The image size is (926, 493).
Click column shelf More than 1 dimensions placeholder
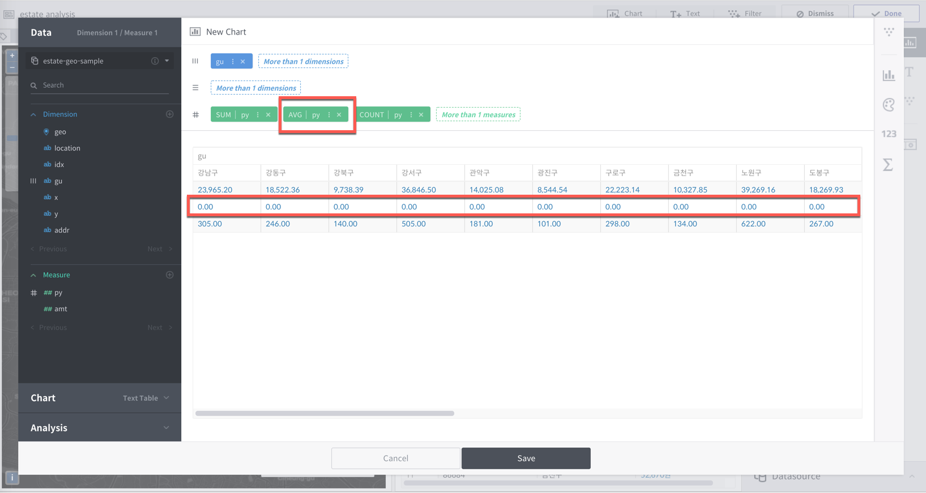pyautogui.click(x=304, y=61)
